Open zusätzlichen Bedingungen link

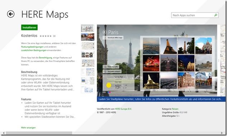click(34, 50)
